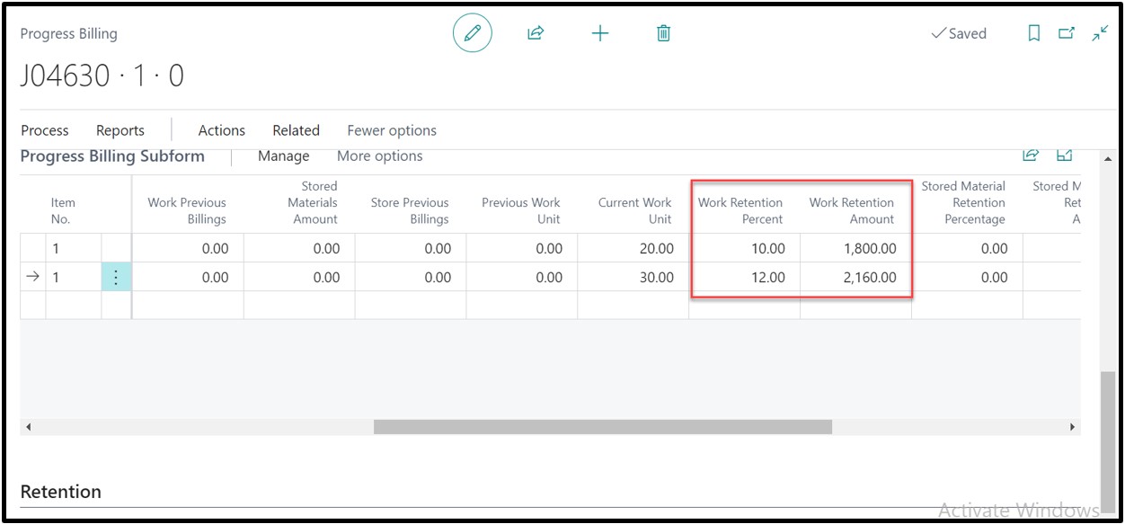Viewport: 1125px width, 524px height.
Task: Click More options in subform
Action: [x=379, y=156]
